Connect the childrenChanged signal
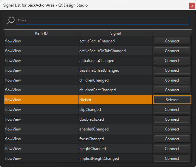Image resolution: width=196 pixels, height=167 pixels. (172, 80)
